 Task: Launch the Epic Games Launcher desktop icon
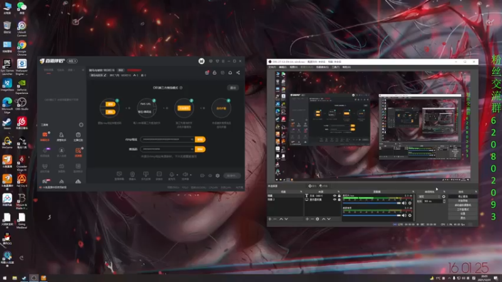point(7,67)
